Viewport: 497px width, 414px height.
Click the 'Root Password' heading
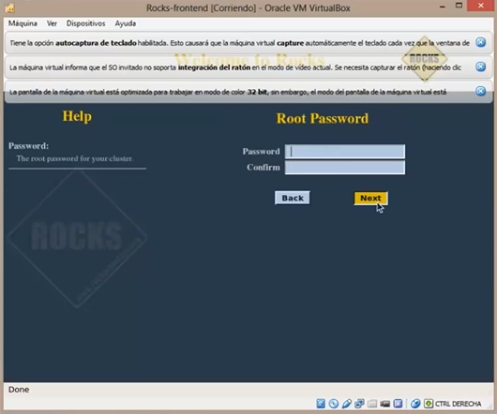(323, 119)
